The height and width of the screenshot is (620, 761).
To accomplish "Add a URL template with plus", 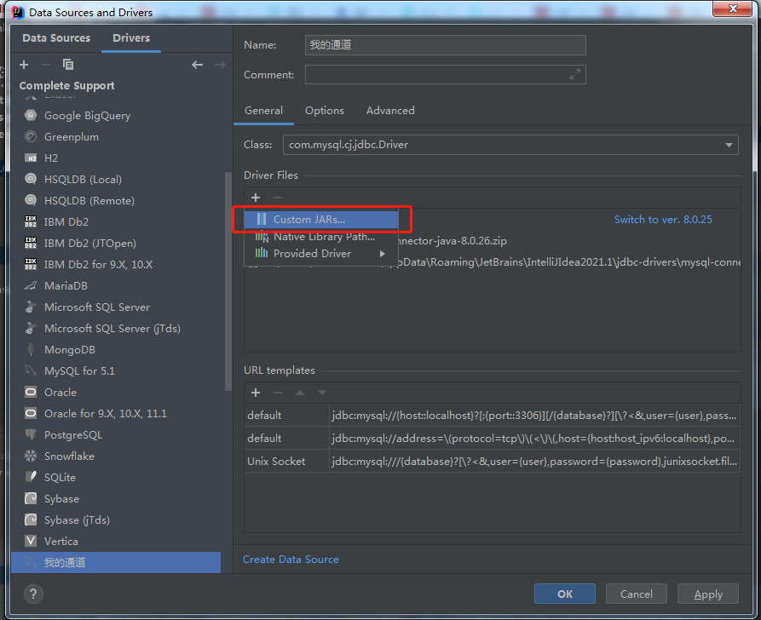I will (x=256, y=393).
